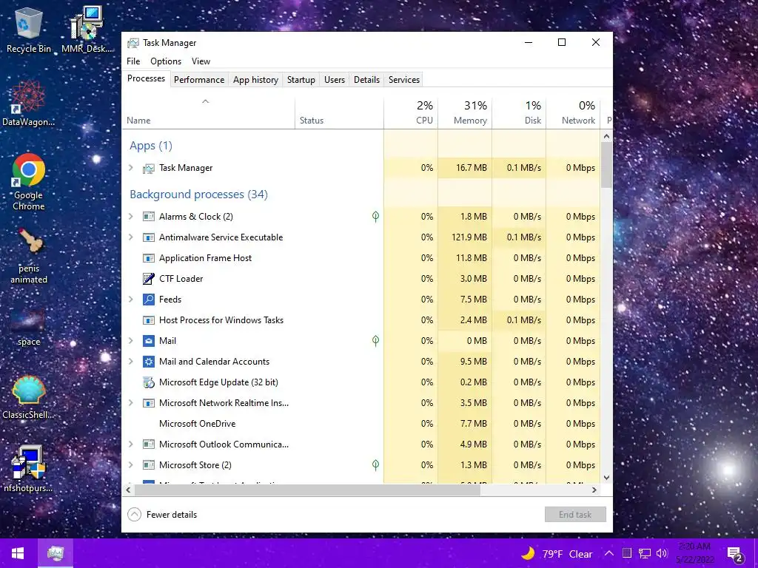The image size is (758, 568).
Task: Expand the Task Manager app row
Action: click(130, 168)
